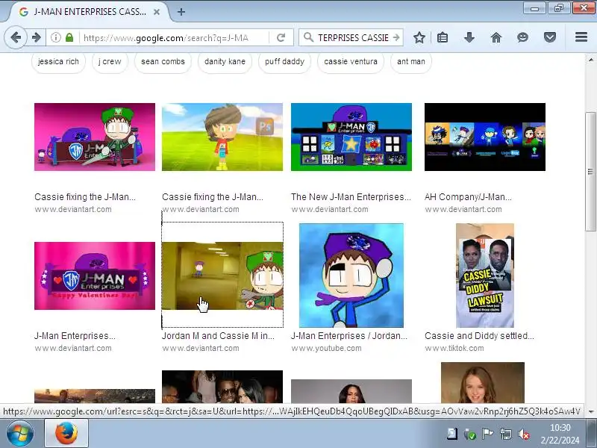Open the downloads arrow icon

pyautogui.click(x=469, y=37)
